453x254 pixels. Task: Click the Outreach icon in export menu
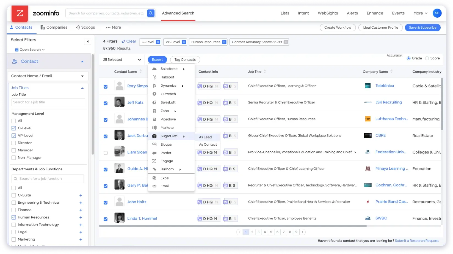click(154, 94)
